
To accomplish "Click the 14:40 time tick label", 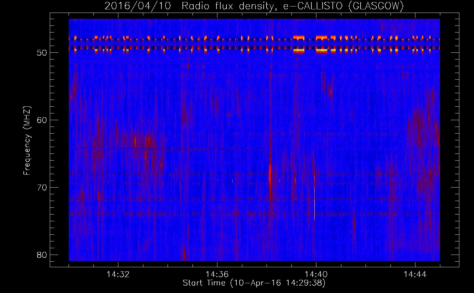I will click(x=316, y=275).
